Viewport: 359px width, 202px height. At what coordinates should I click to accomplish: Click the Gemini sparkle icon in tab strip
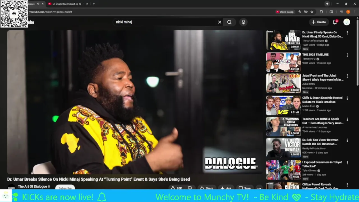327,4
